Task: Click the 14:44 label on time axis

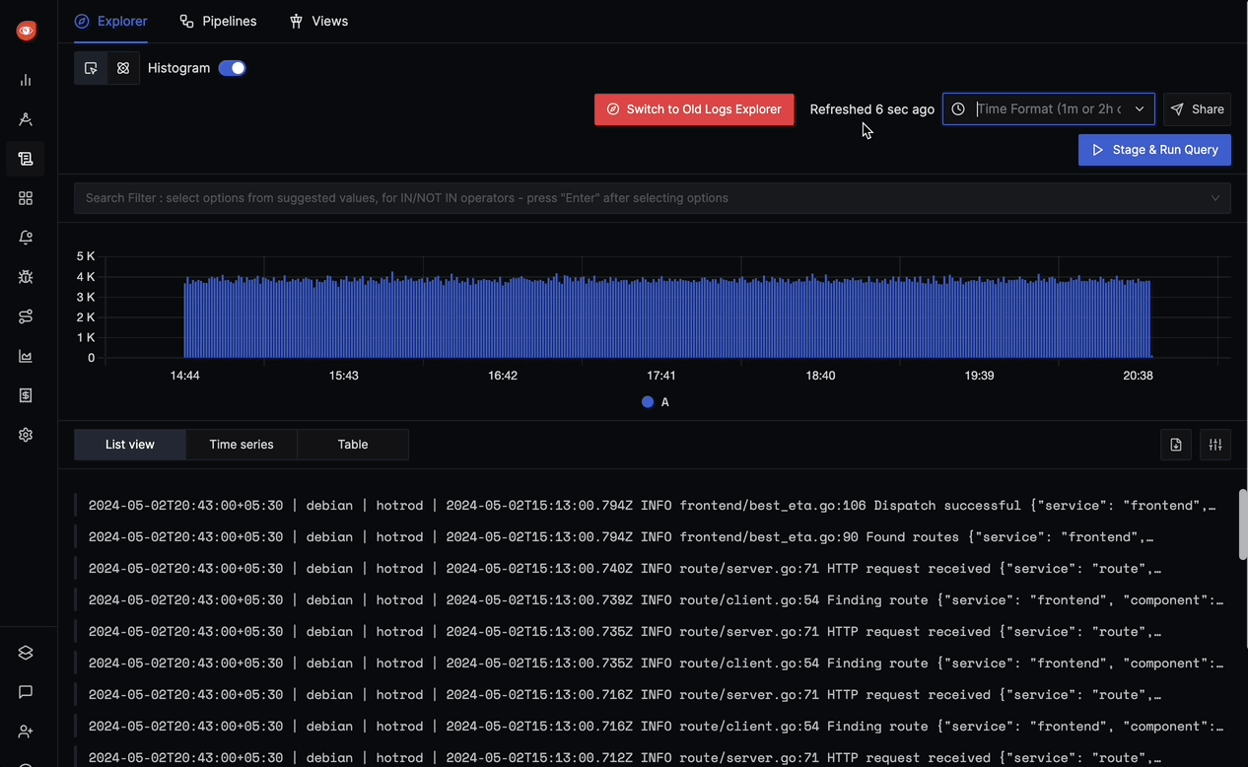Action: pos(185,376)
